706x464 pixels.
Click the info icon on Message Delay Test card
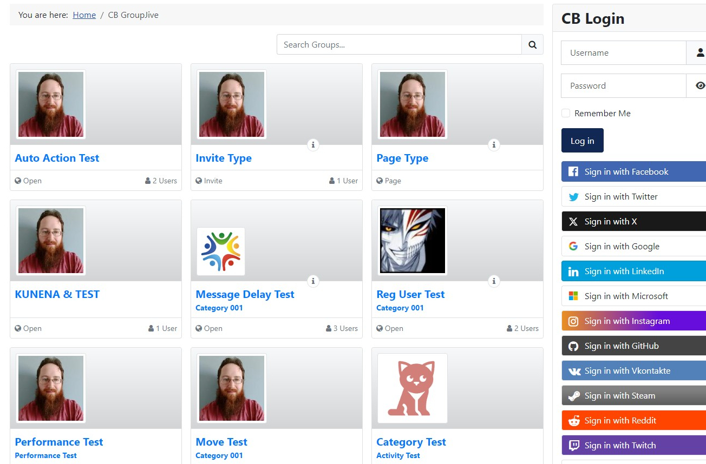(313, 281)
